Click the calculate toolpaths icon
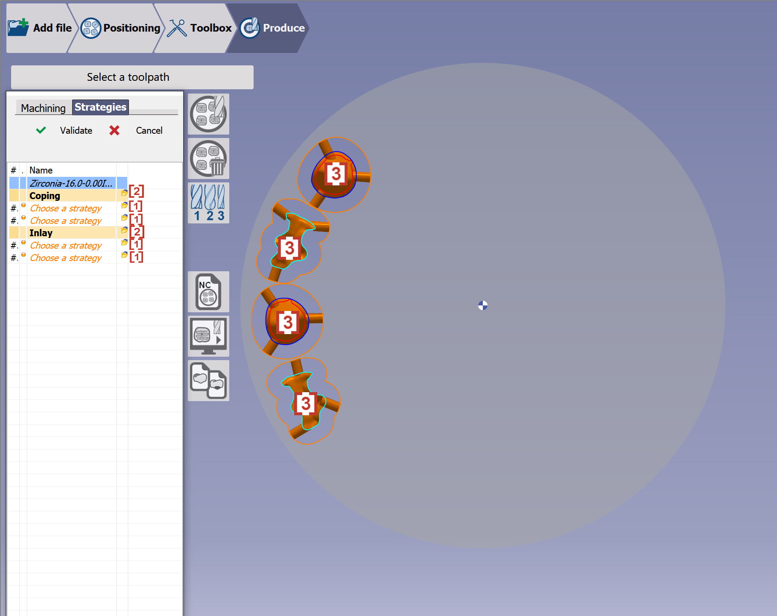 tap(208, 114)
